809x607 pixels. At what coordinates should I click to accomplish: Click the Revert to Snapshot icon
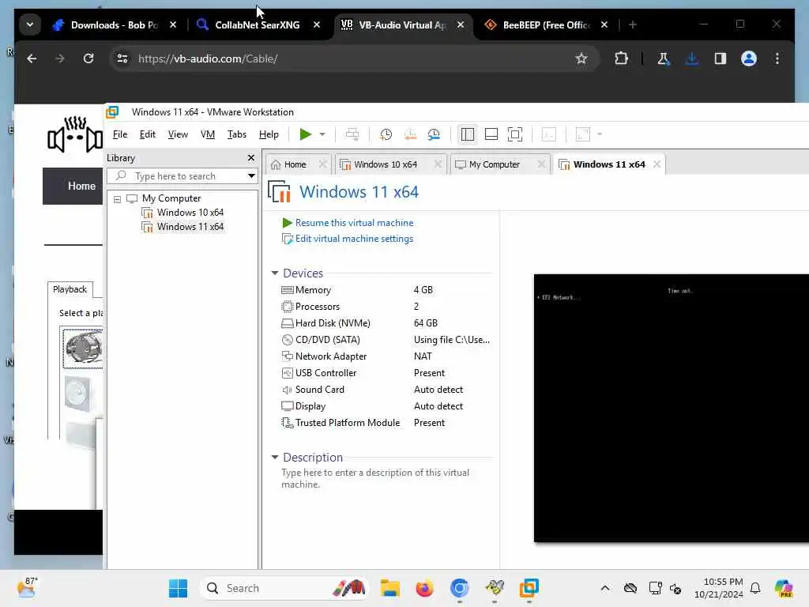pos(410,134)
